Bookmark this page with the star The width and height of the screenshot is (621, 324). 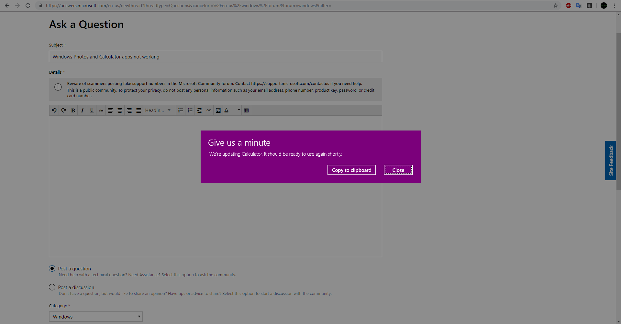tap(556, 5)
